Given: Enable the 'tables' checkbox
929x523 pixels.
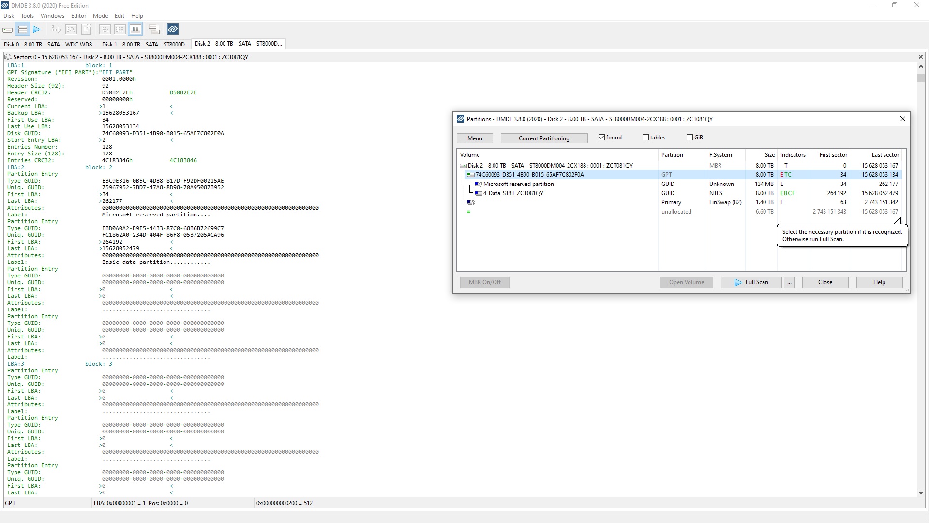Looking at the screenshot, I should [x=645, y=138].
